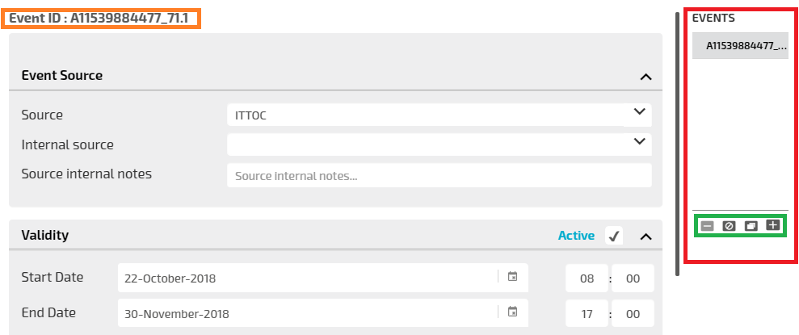This screenshot has width=799, height=335.
Task: Click the Source internal notes field
Action: click(439, 175)
